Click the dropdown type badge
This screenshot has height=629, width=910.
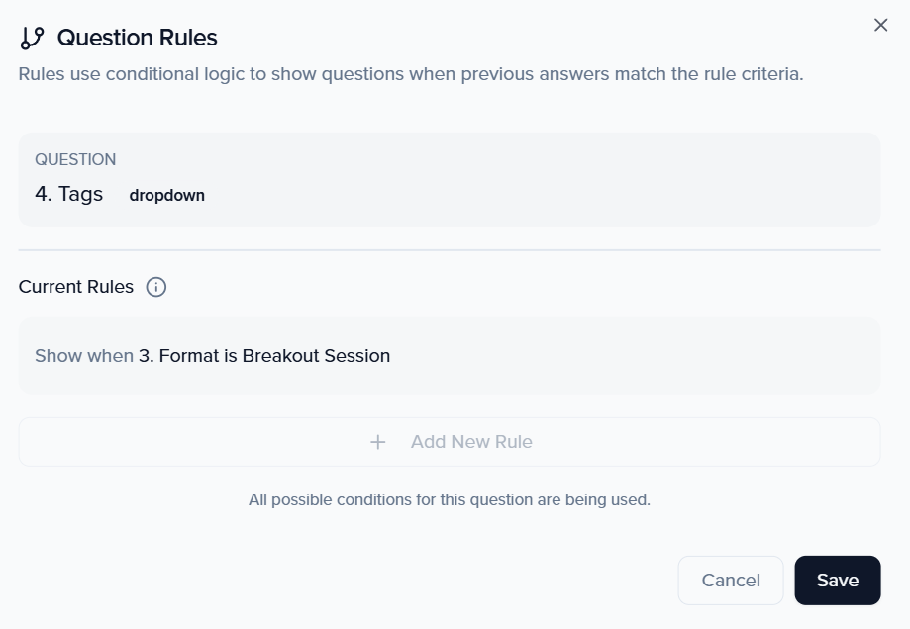[x=167, y=195]
